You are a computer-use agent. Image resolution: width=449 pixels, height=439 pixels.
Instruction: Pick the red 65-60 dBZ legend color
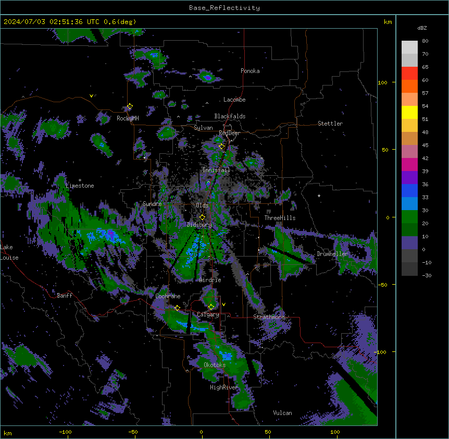click(x=409, y=74)
